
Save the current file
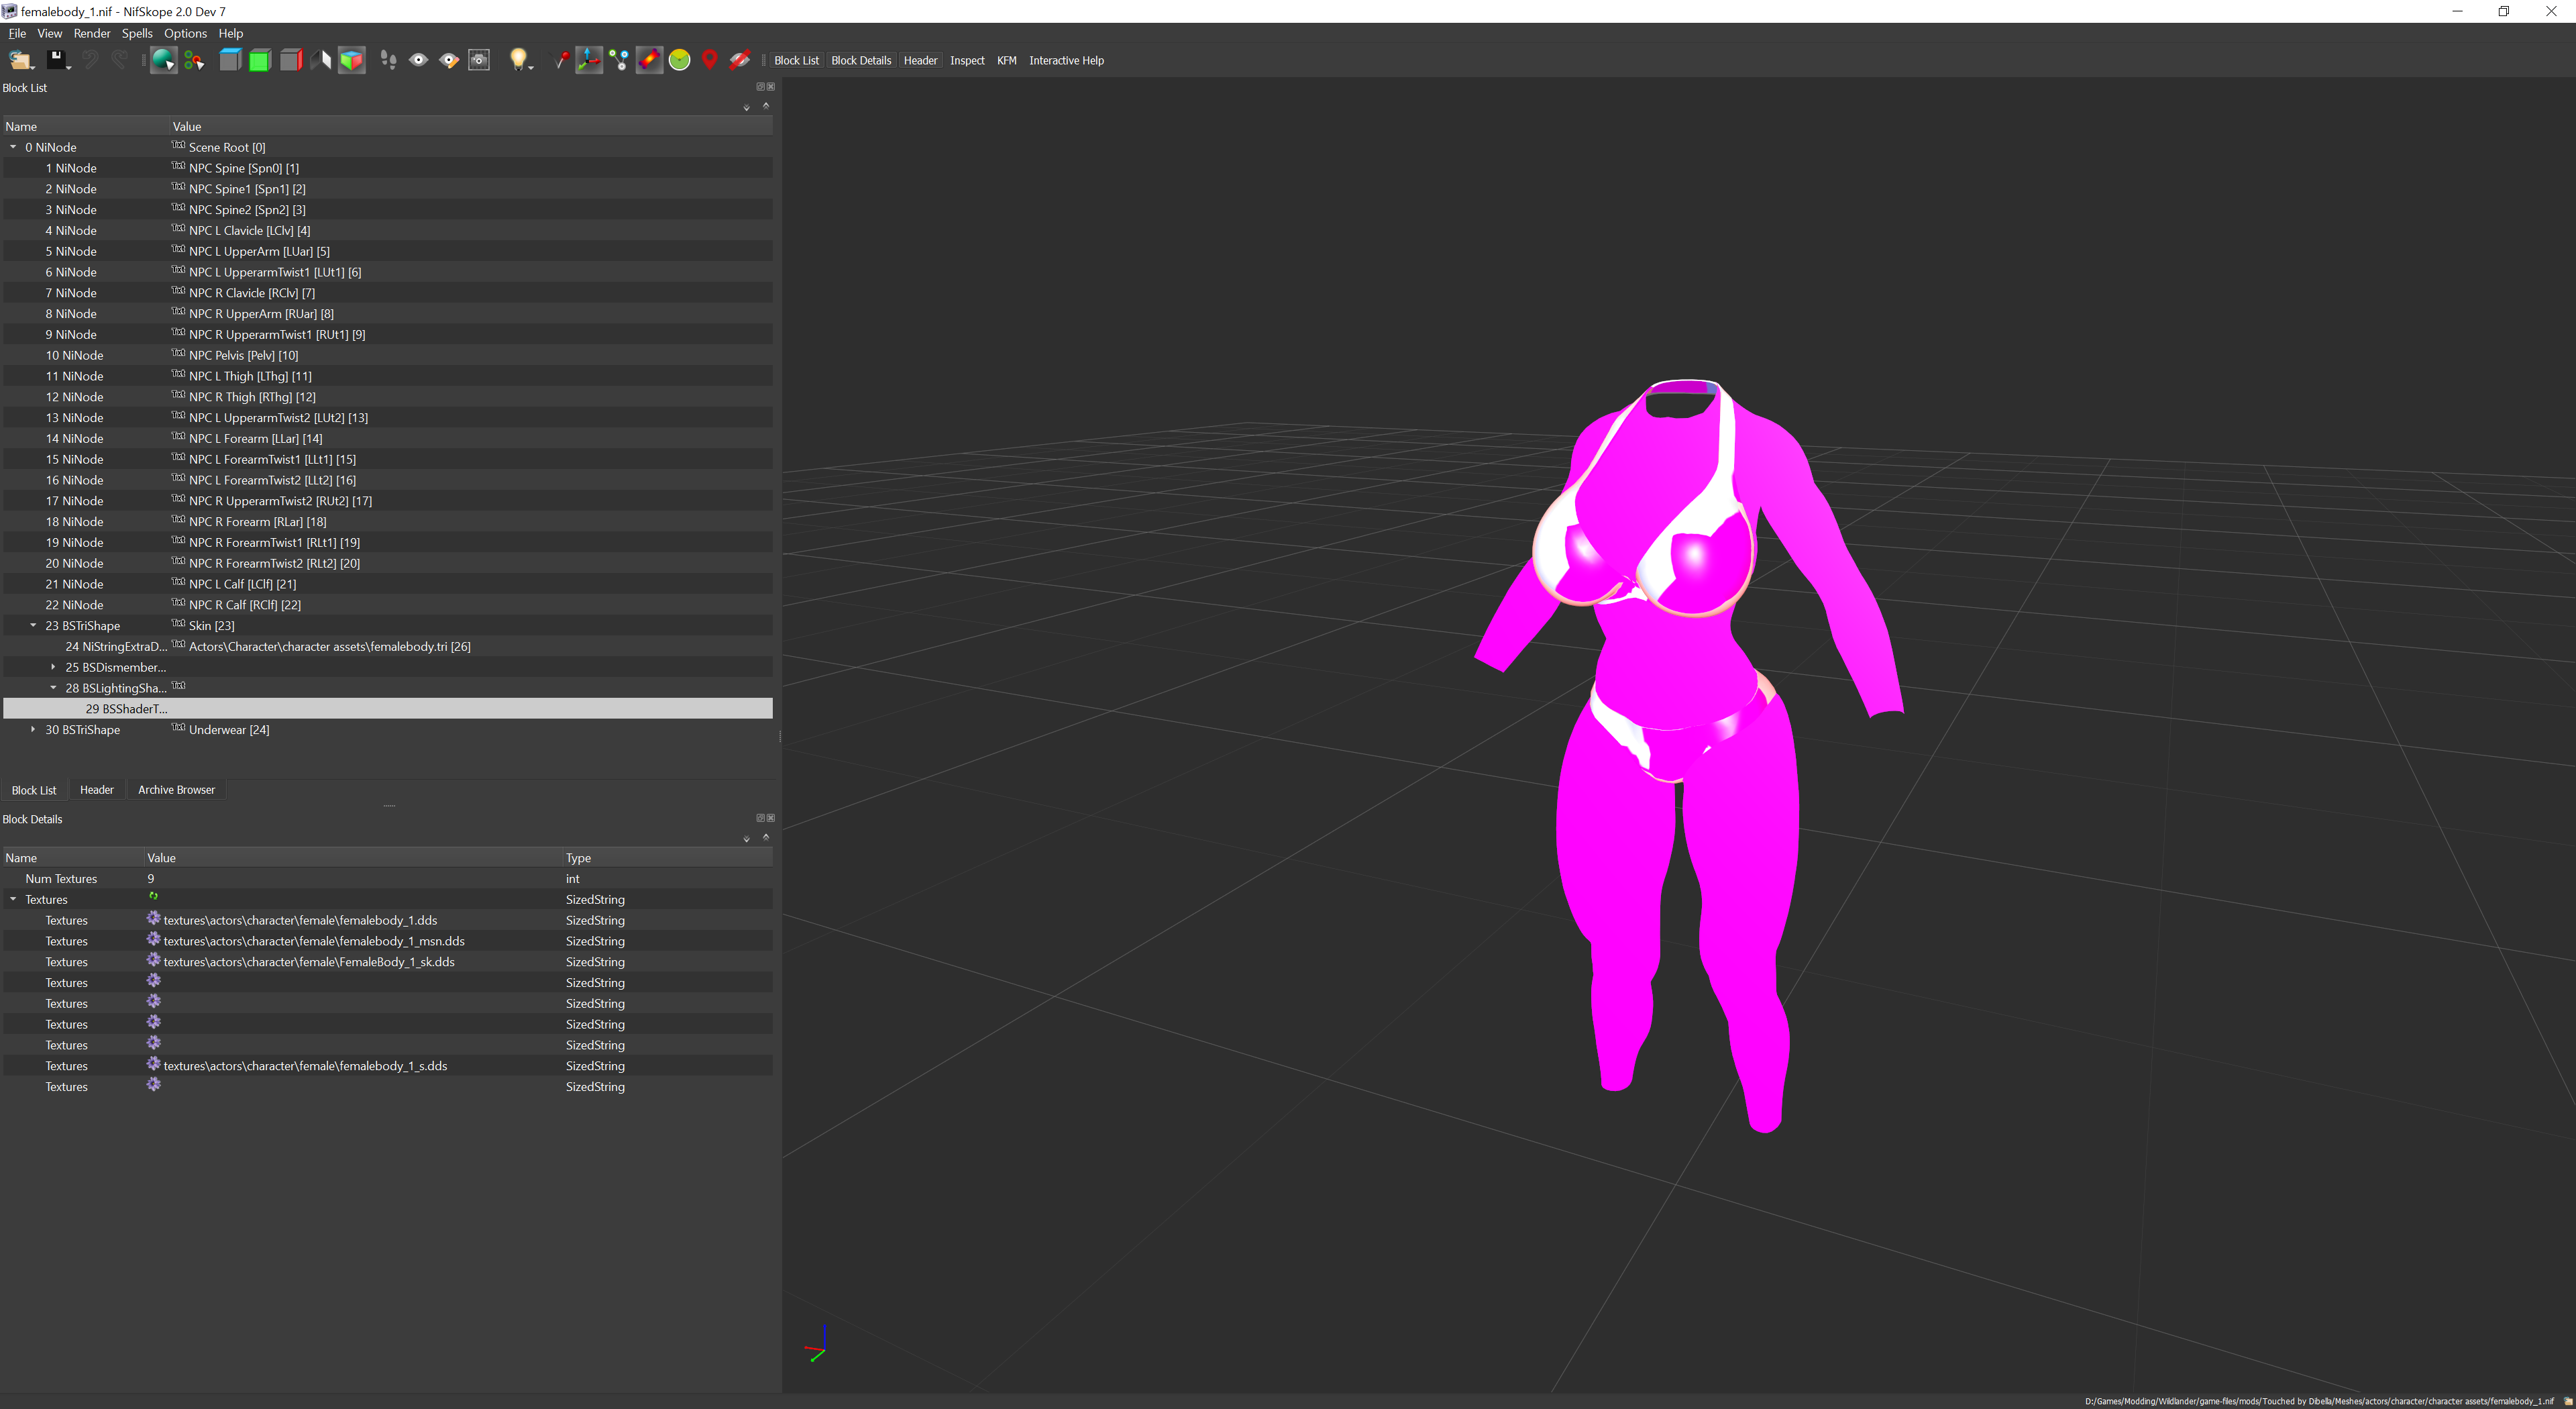point(58,60)
